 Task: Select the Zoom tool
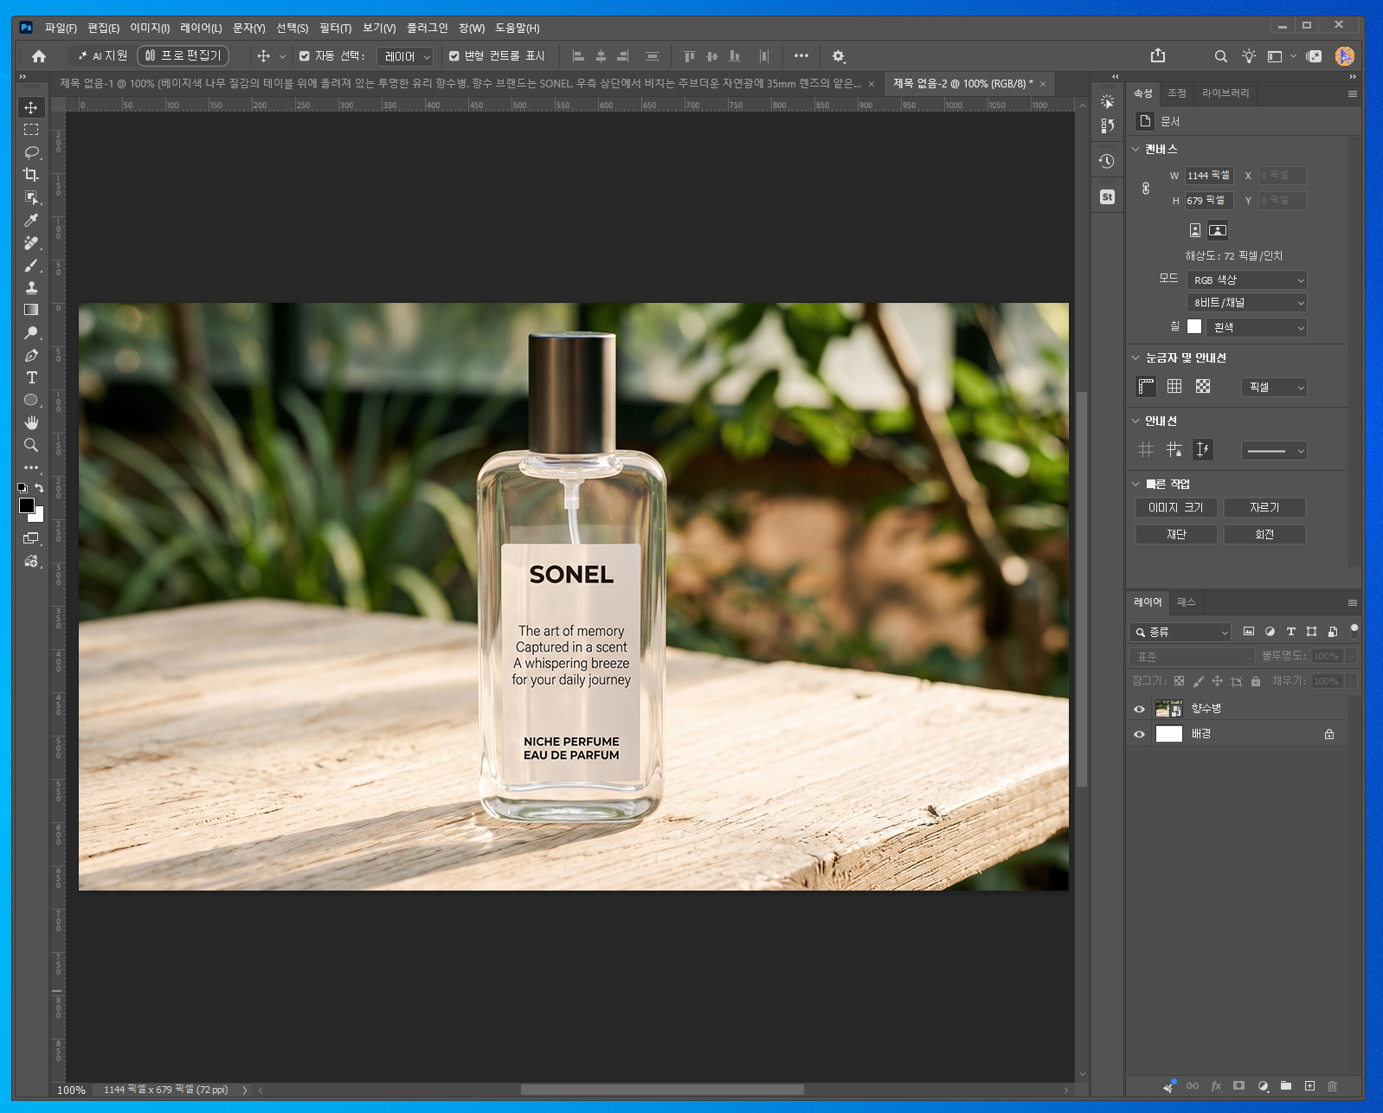click(x=31, y=445)
